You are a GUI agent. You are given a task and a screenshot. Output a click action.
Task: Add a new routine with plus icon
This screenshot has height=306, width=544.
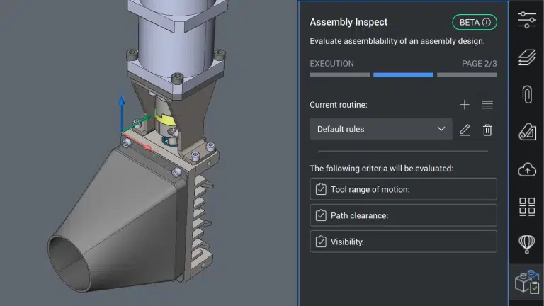pyautogui.click(x=465, y=105)
